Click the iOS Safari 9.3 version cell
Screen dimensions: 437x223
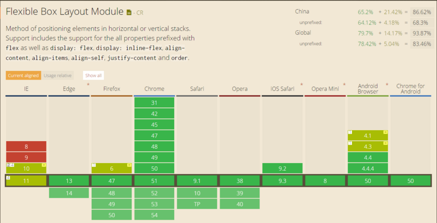pyautogui.click(x=282, y=181)
